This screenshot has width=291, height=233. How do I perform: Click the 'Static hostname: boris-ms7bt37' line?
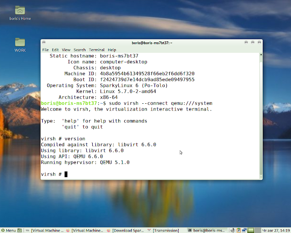pos(94,56)
